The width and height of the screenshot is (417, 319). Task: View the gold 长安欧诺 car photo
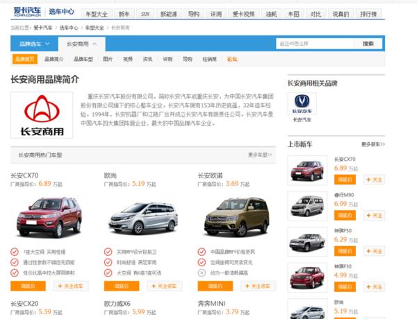tap(237, 217)
